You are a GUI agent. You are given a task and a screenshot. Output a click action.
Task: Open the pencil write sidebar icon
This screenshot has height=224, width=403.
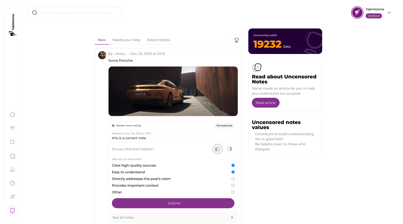pyautogui.click(x=13, y=197)
